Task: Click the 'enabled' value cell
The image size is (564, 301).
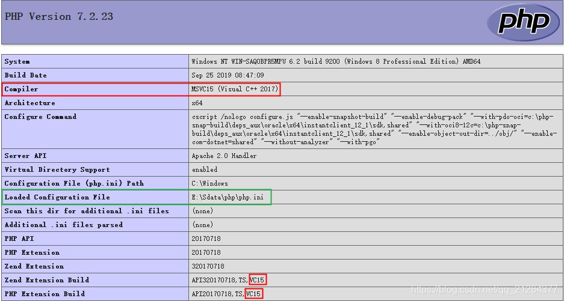Action: [376, 169]
